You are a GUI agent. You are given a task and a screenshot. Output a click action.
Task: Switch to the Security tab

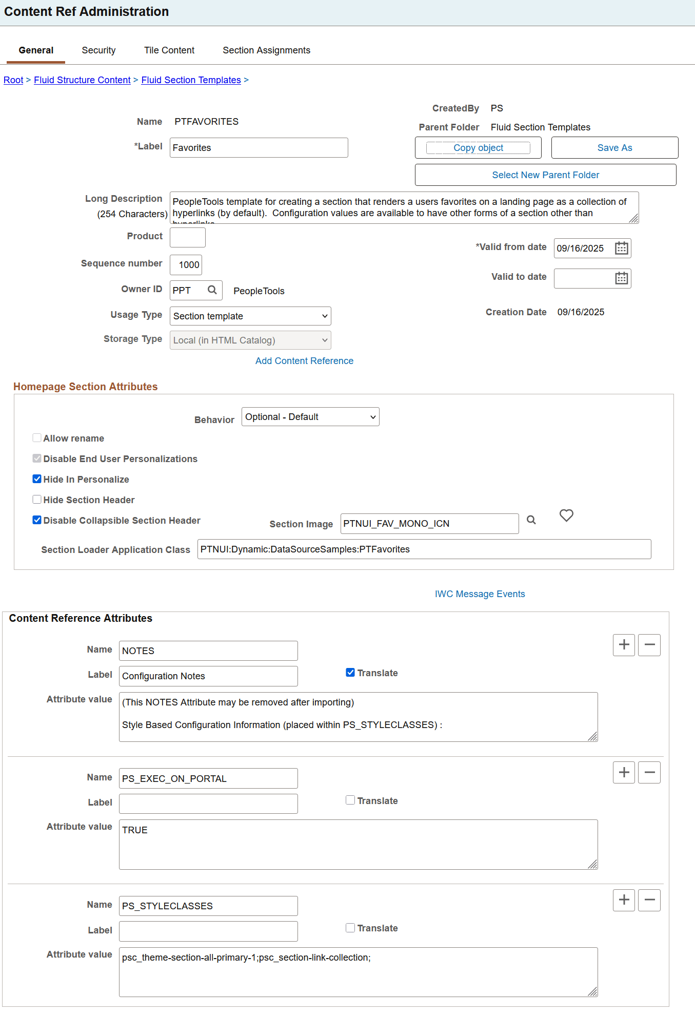[98, 50]
